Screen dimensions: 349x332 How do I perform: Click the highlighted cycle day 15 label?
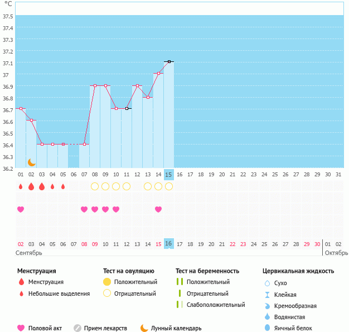[x=169, y=174]
